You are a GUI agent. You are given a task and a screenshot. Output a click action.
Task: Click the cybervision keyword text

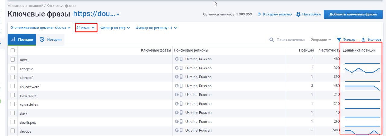pyautogui.click(x=29, y=105)
